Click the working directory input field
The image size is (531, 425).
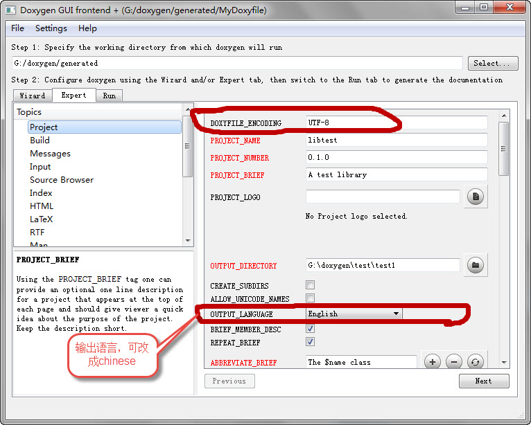point(237,63)
